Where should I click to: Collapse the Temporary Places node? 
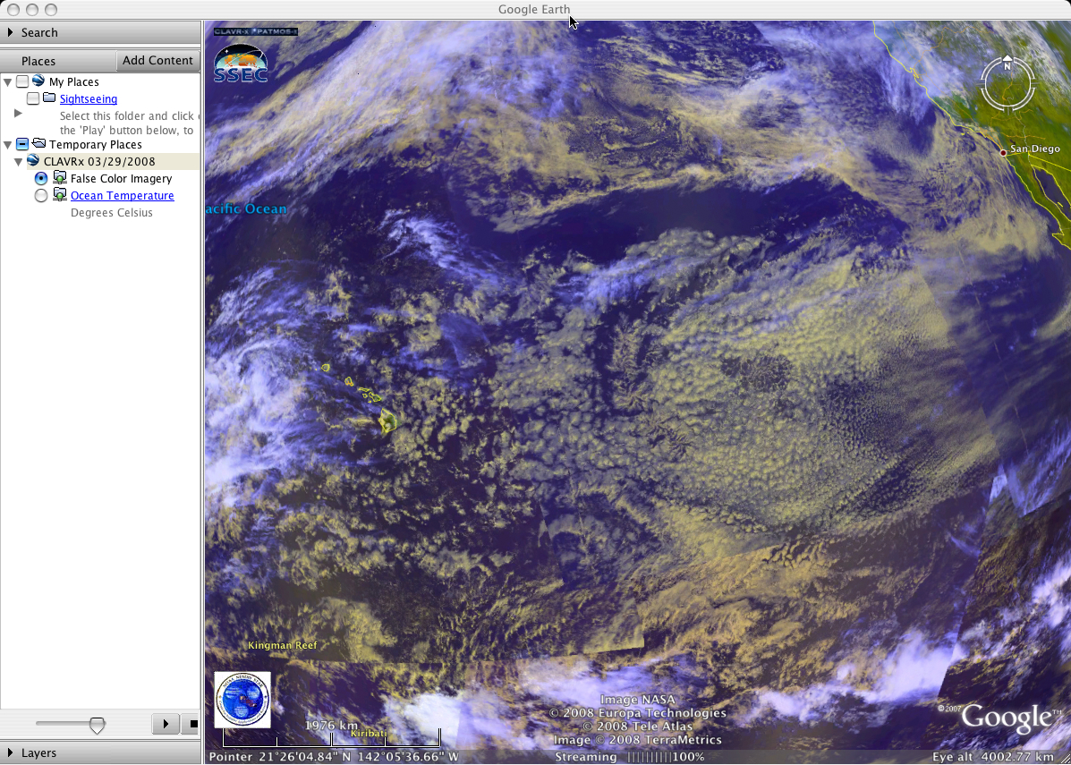pyautogui.click(x=7, y=145)
